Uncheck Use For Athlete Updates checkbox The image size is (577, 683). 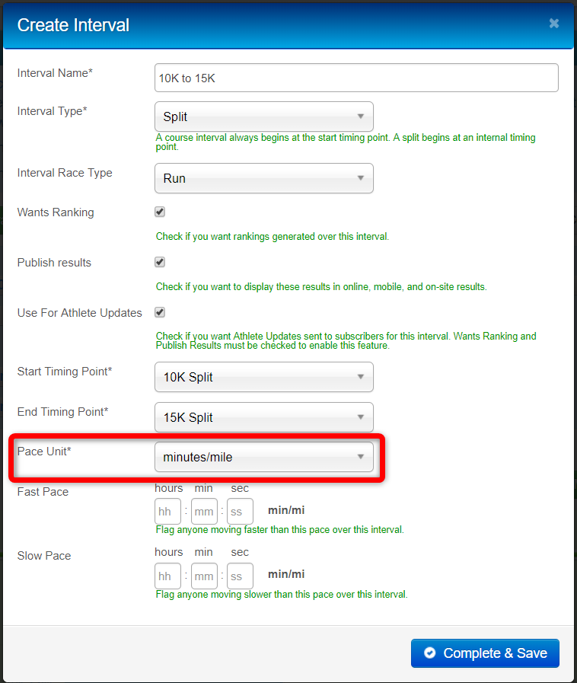(160, 312)
